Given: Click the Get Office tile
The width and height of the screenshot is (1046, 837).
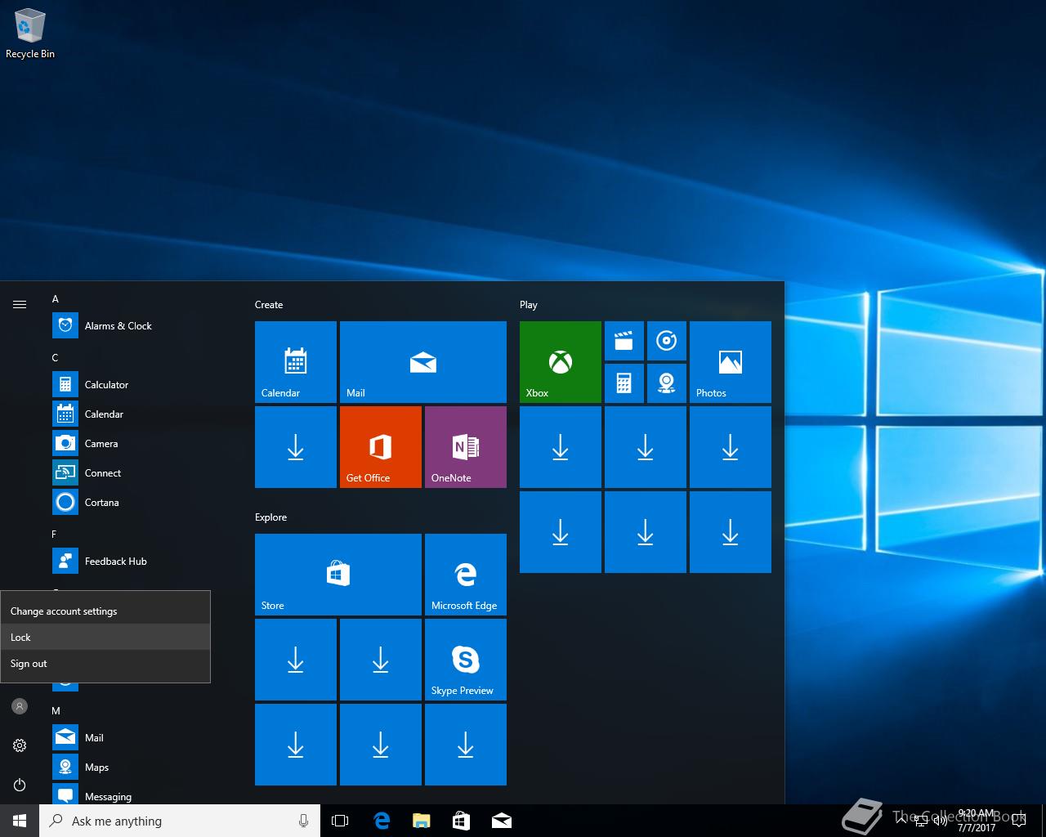Looking at the screenshot, I should [x=381, y=447].
